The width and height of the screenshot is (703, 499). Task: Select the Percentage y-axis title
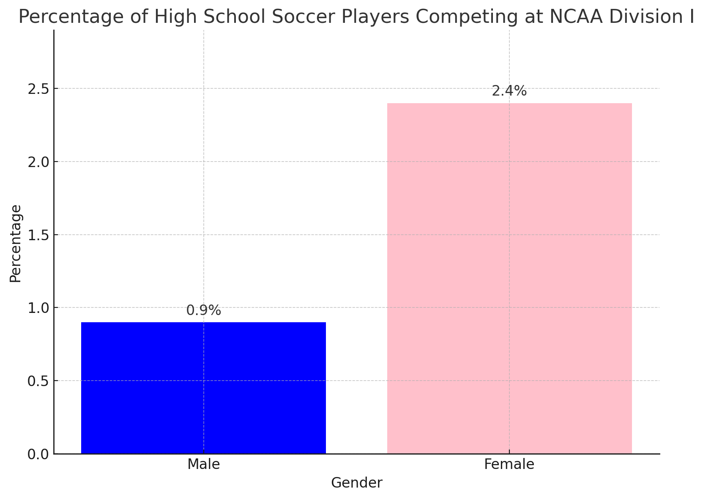(16, 243)
